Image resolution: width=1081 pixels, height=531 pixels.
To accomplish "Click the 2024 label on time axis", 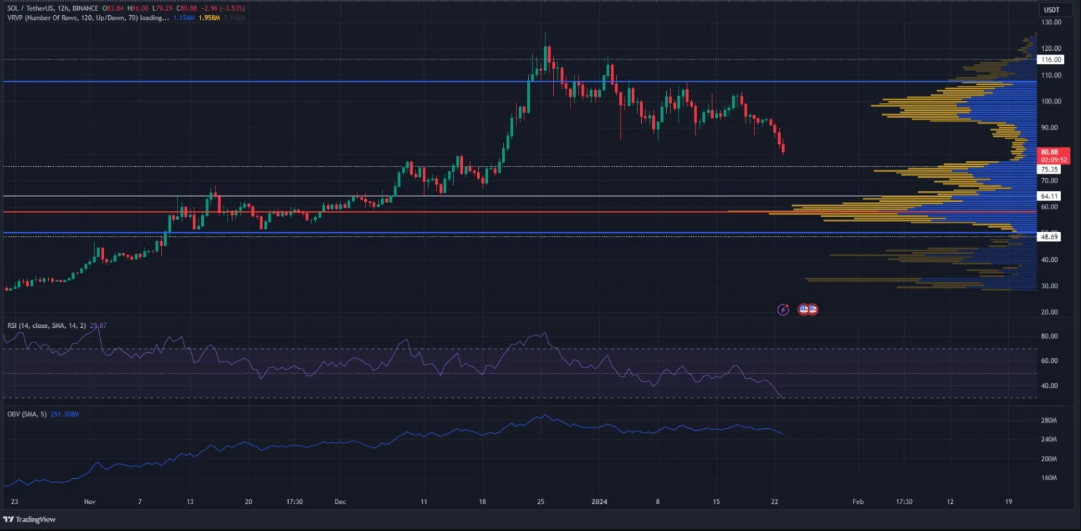I will point(599,502).
